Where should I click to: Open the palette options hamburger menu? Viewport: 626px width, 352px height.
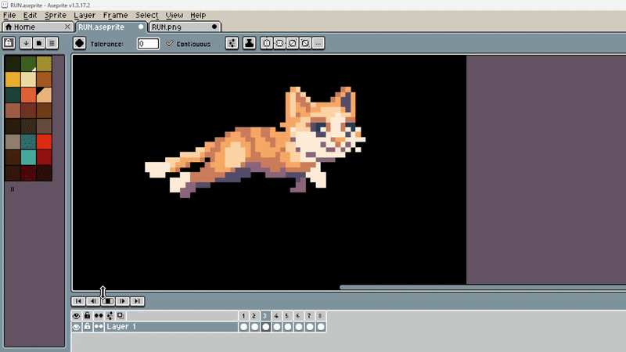click(x=52, y=43)
